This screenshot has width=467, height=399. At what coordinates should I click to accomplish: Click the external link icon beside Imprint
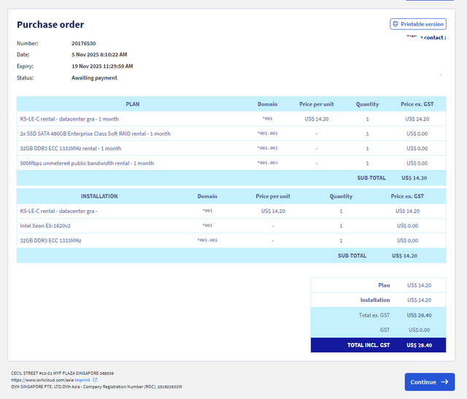coord(95,379)
